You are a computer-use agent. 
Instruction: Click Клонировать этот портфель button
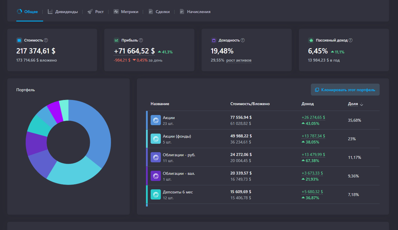345,90
